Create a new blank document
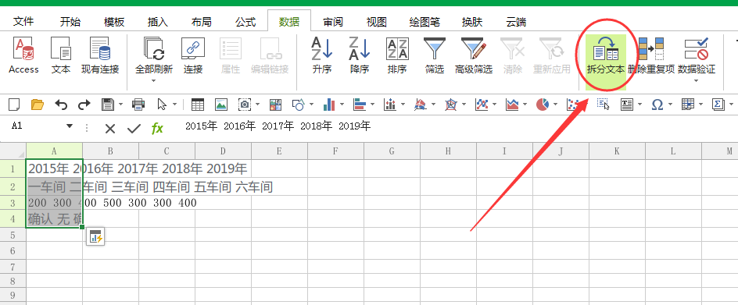 (15, 104)
